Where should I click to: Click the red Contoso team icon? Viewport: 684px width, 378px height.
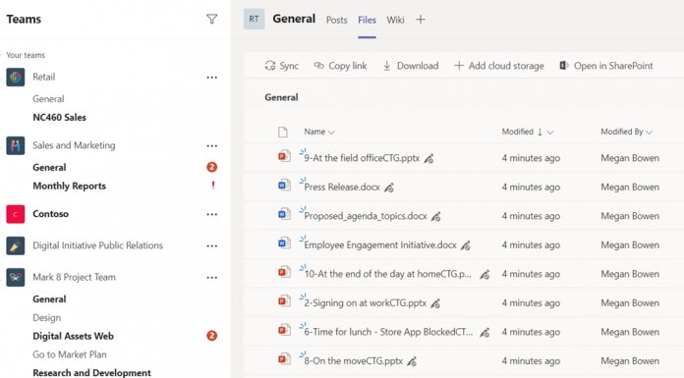pos(16,214)
